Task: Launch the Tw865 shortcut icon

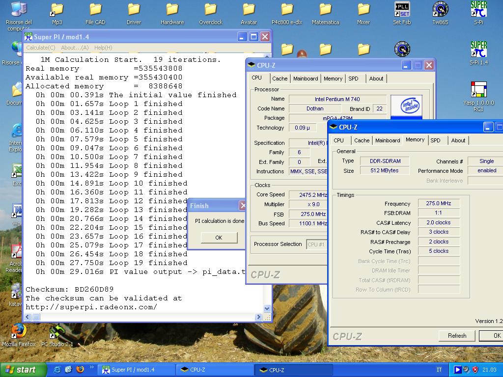Action: pos(440,13)
